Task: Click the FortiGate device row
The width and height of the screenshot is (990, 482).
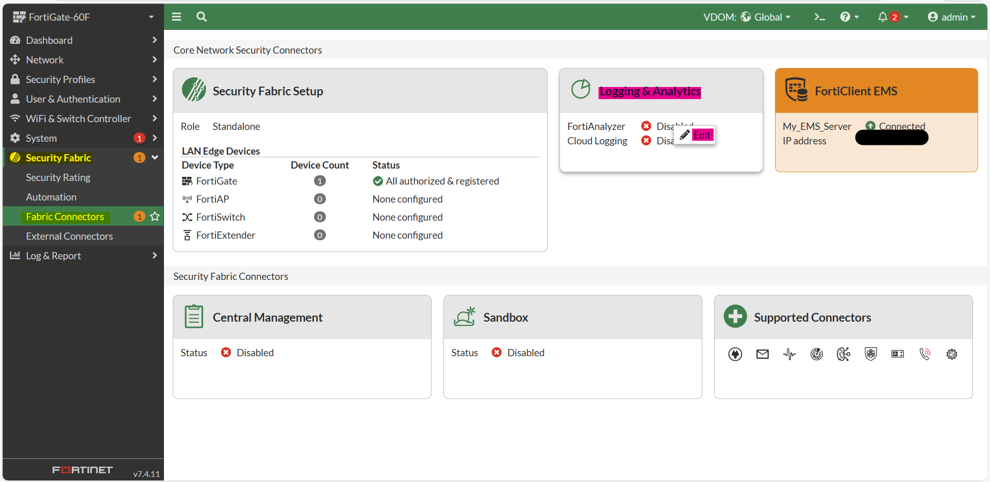Action: tap(360, 181)
